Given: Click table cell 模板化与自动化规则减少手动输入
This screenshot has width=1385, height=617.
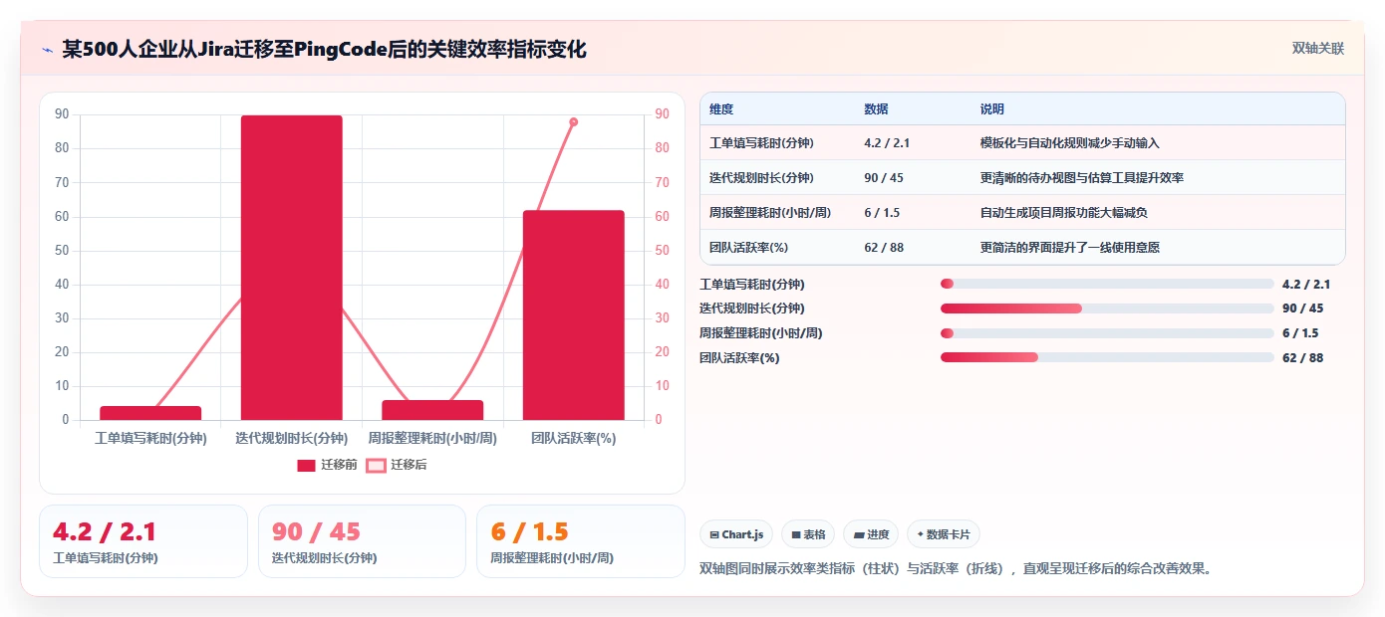Looking at the screenshot, I should click(1070, 143).
